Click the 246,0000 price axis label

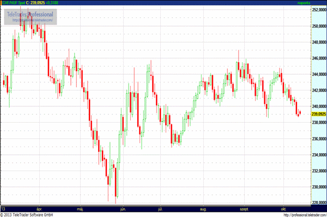[318, 58]
